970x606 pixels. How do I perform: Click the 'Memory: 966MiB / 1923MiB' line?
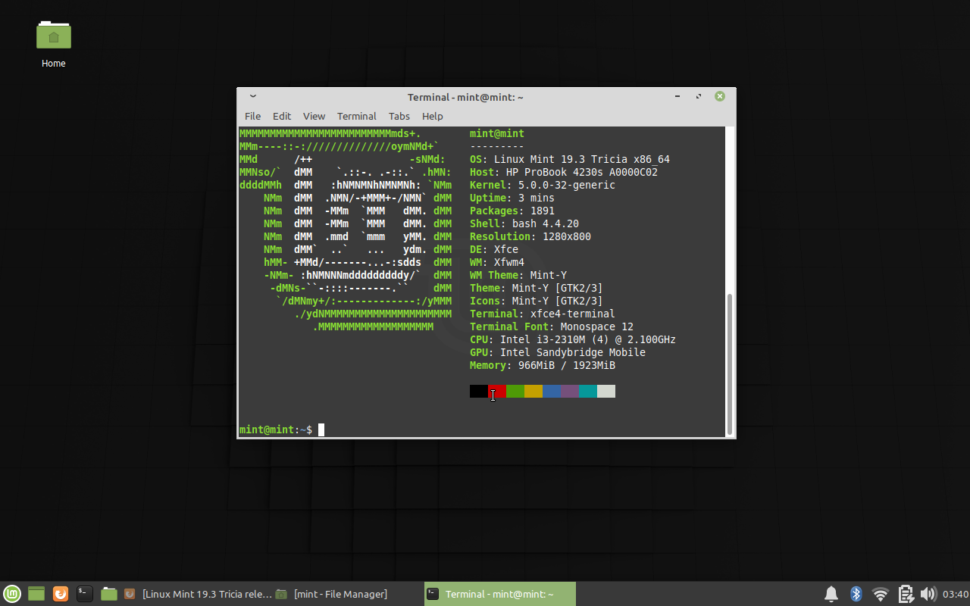[x=543, y=365]
